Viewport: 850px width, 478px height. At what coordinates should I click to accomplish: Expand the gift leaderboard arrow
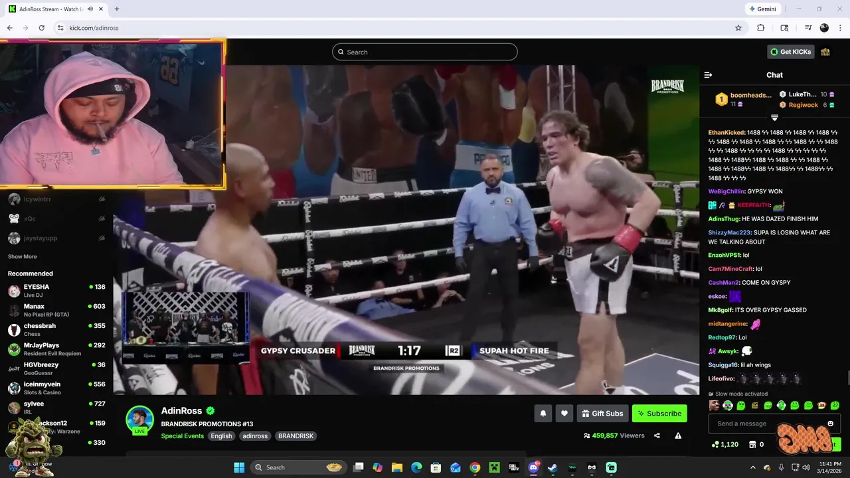pyautogui.click(x=774, y=118)
